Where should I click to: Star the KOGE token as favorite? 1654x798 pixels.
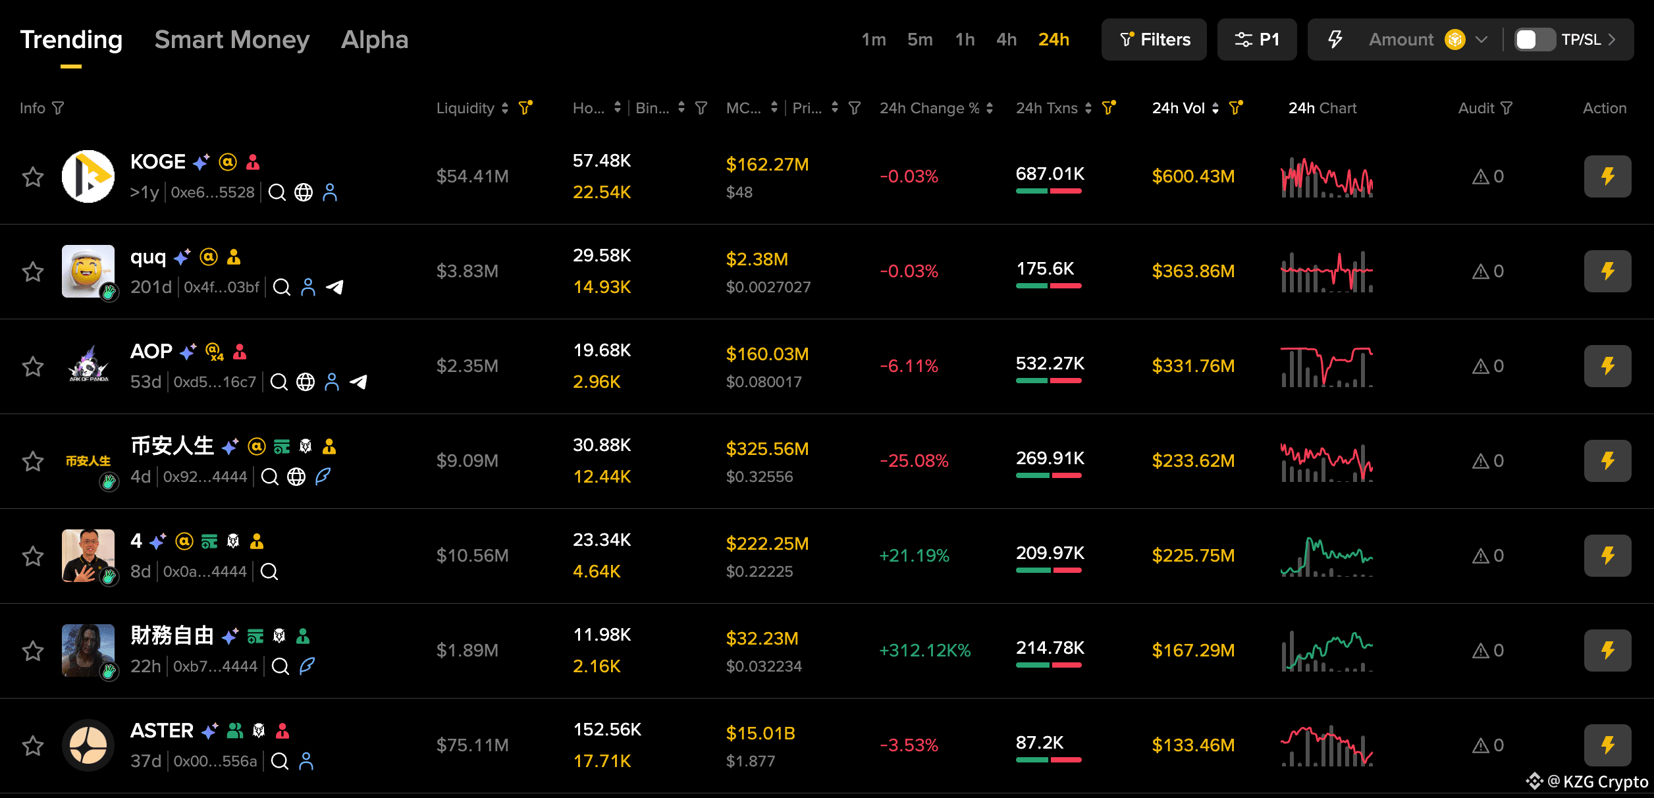[33, 176]
